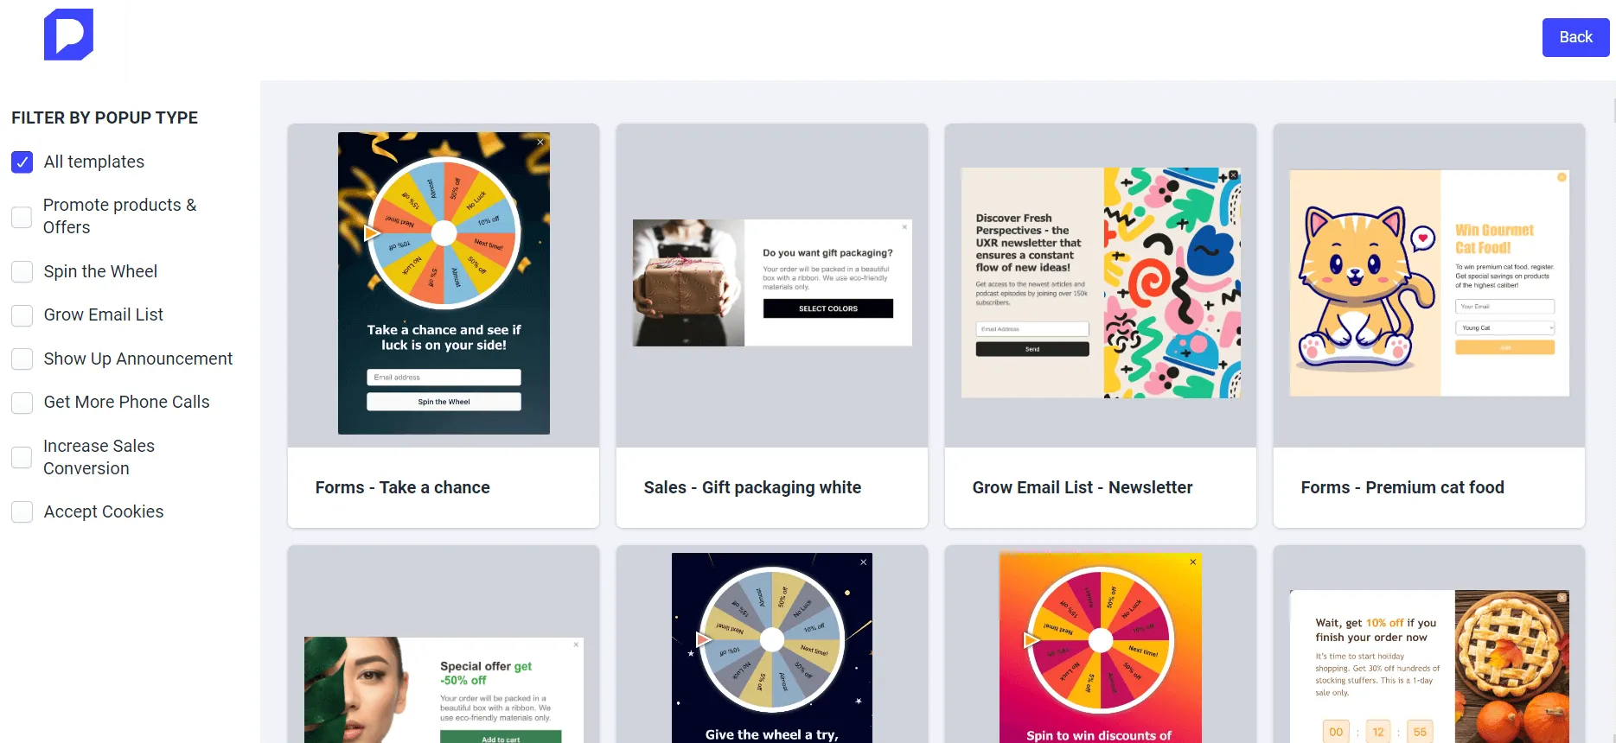Screen dimensions: 1616x743
Task: Enable Show Up Announcement filter
Action: 22,359
